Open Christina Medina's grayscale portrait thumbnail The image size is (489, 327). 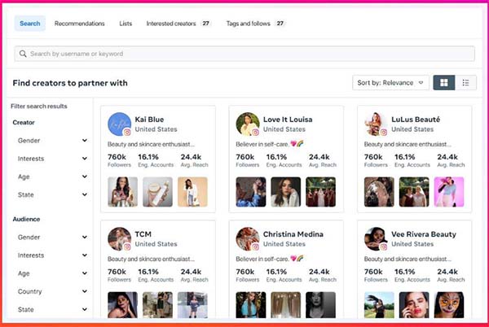(320, 305)
